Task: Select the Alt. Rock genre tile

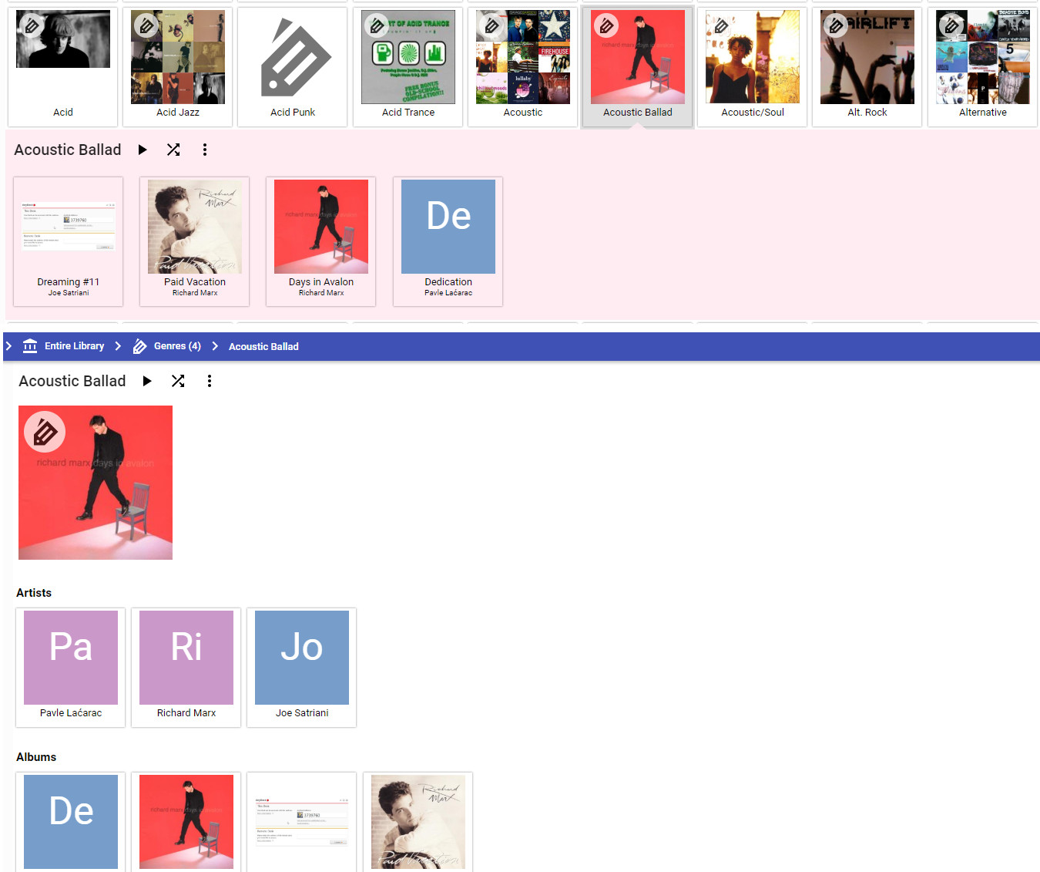Action: 867,66
